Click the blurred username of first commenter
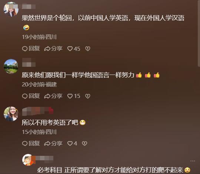The height and width of the screenshot is (174, 200). (x=29, y=7)
